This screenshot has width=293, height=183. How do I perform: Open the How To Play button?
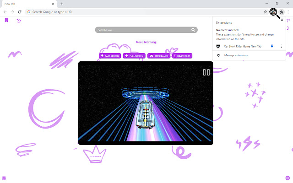coord(182,56)
